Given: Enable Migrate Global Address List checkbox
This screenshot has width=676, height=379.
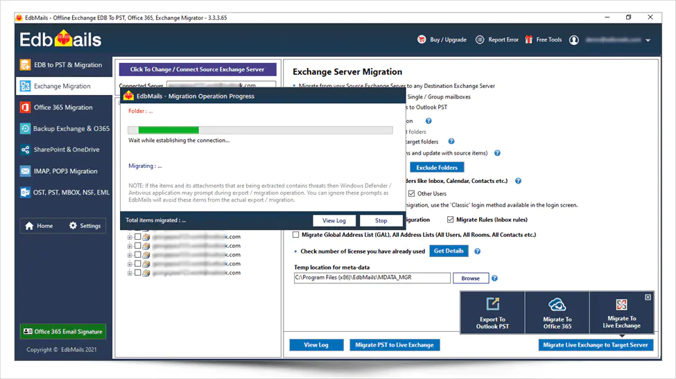Looking at the screenshot, I should coord(296,235).
